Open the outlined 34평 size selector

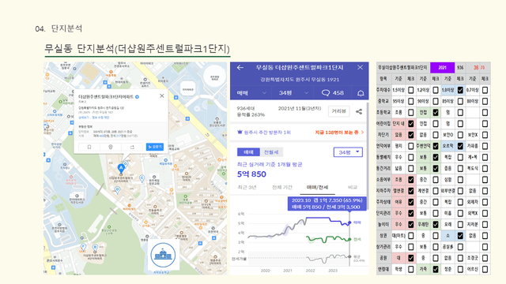coord(348,152)
